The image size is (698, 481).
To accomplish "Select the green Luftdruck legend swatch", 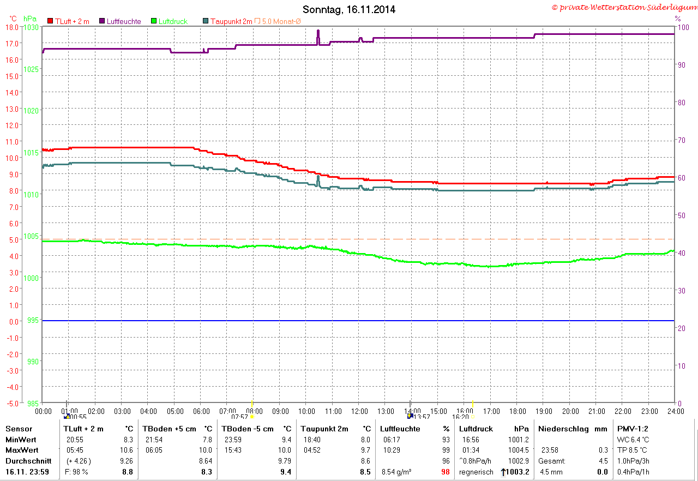I will 154,21.
